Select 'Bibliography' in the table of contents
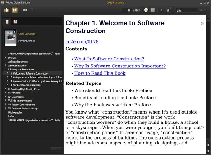Screen dimensions: 211x155 point(16,112)
